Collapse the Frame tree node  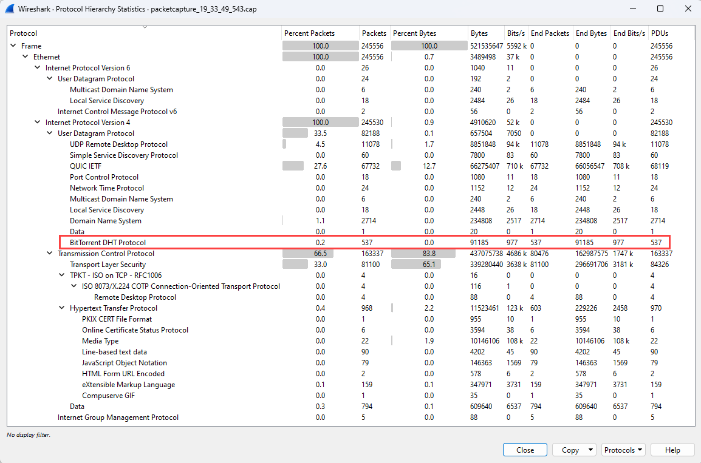pyautogui.click(x=12, y=46)
